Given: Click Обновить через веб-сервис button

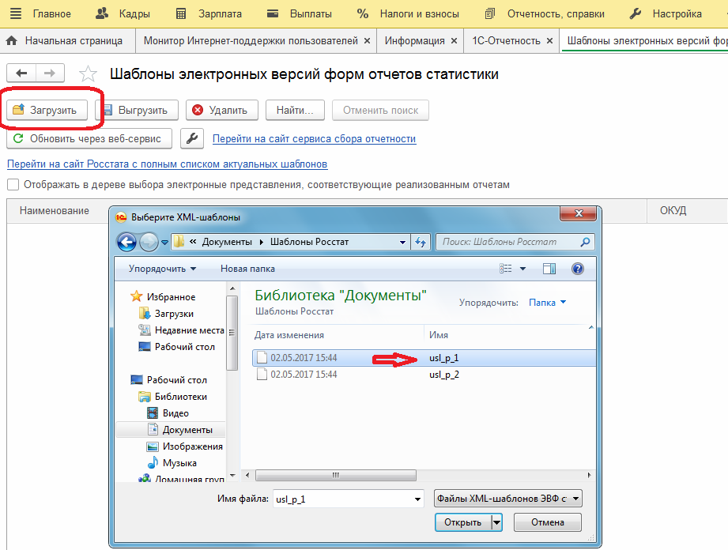Looking at the screenshot, I should click(89, 139).
